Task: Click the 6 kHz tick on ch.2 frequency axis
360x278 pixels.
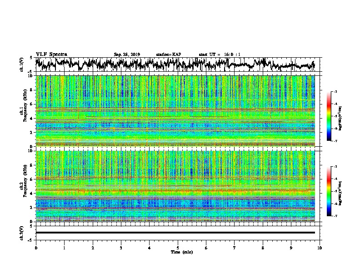Action: [x=31, y=179]
